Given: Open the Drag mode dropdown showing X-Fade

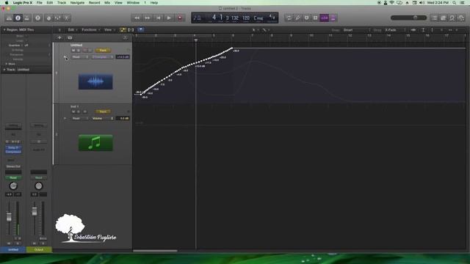Looking at the screenshot, I should (x=395, y=30).
